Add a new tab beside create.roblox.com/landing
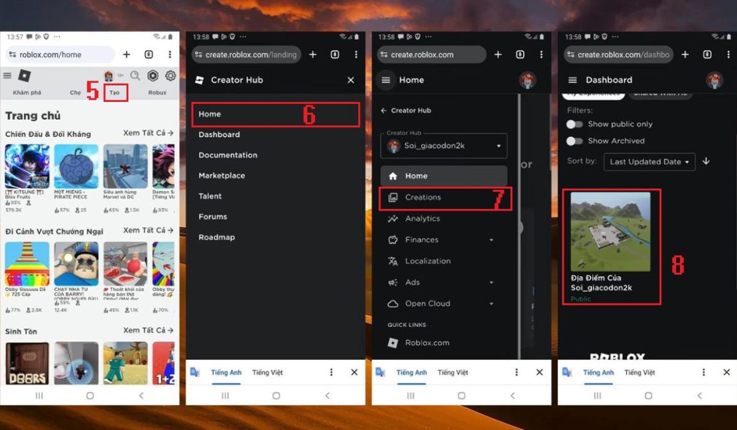The width and height of the screenshot is (737, 430). [313, 55]
